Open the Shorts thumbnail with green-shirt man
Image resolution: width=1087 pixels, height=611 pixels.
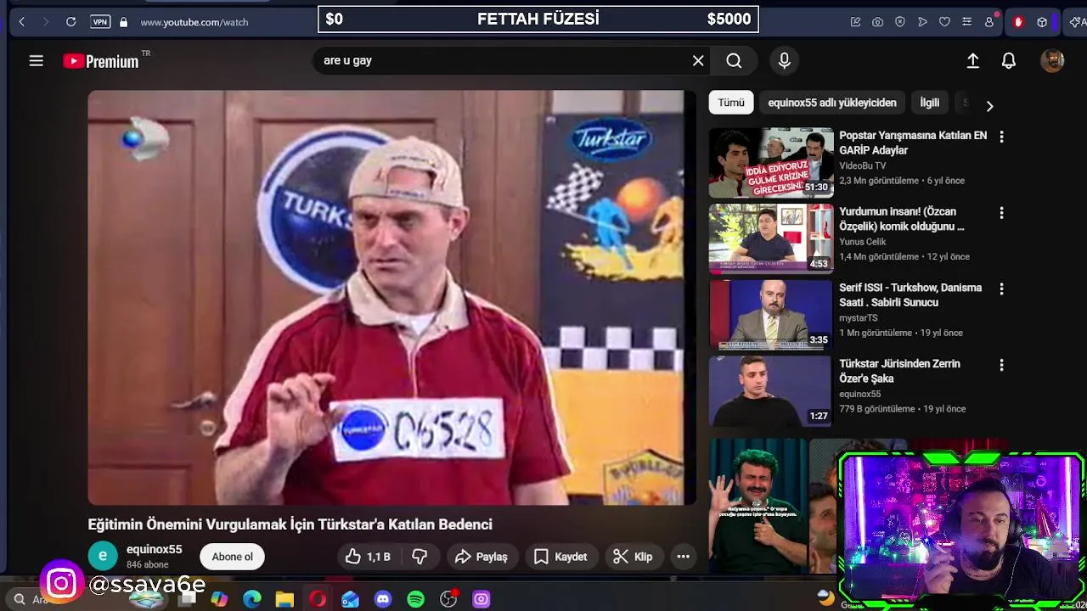click(758, 507)
